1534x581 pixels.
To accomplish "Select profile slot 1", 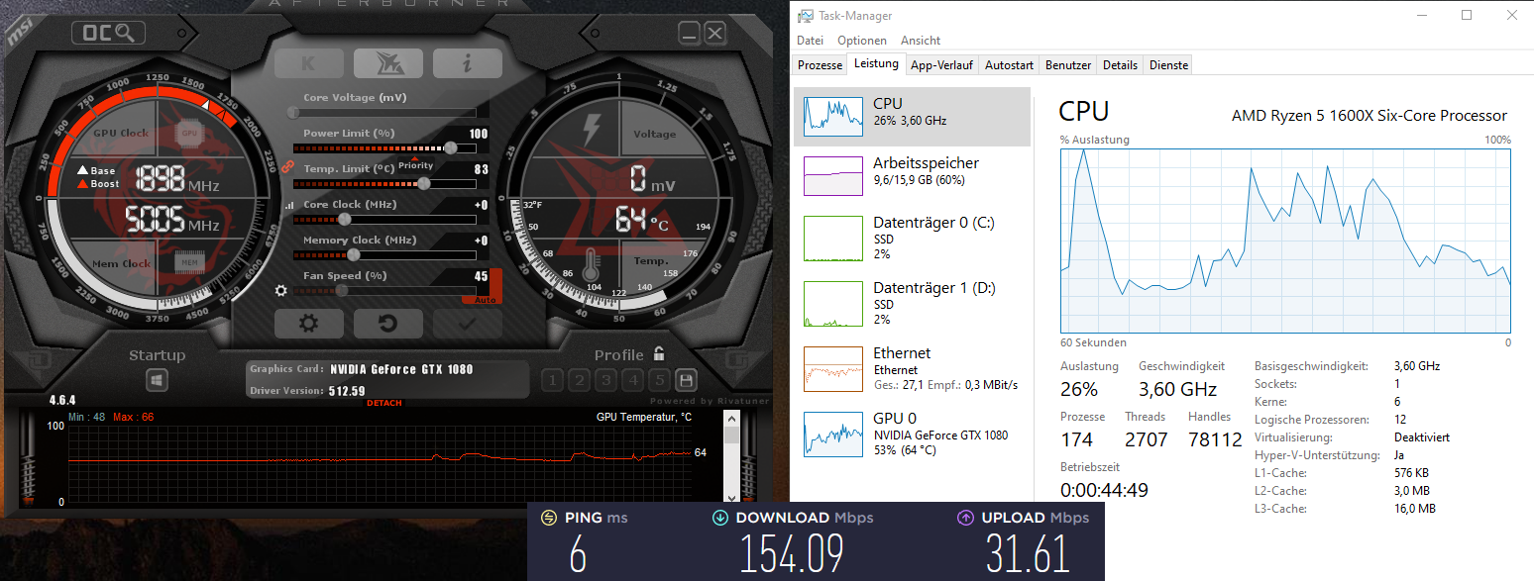I will 553,380.
